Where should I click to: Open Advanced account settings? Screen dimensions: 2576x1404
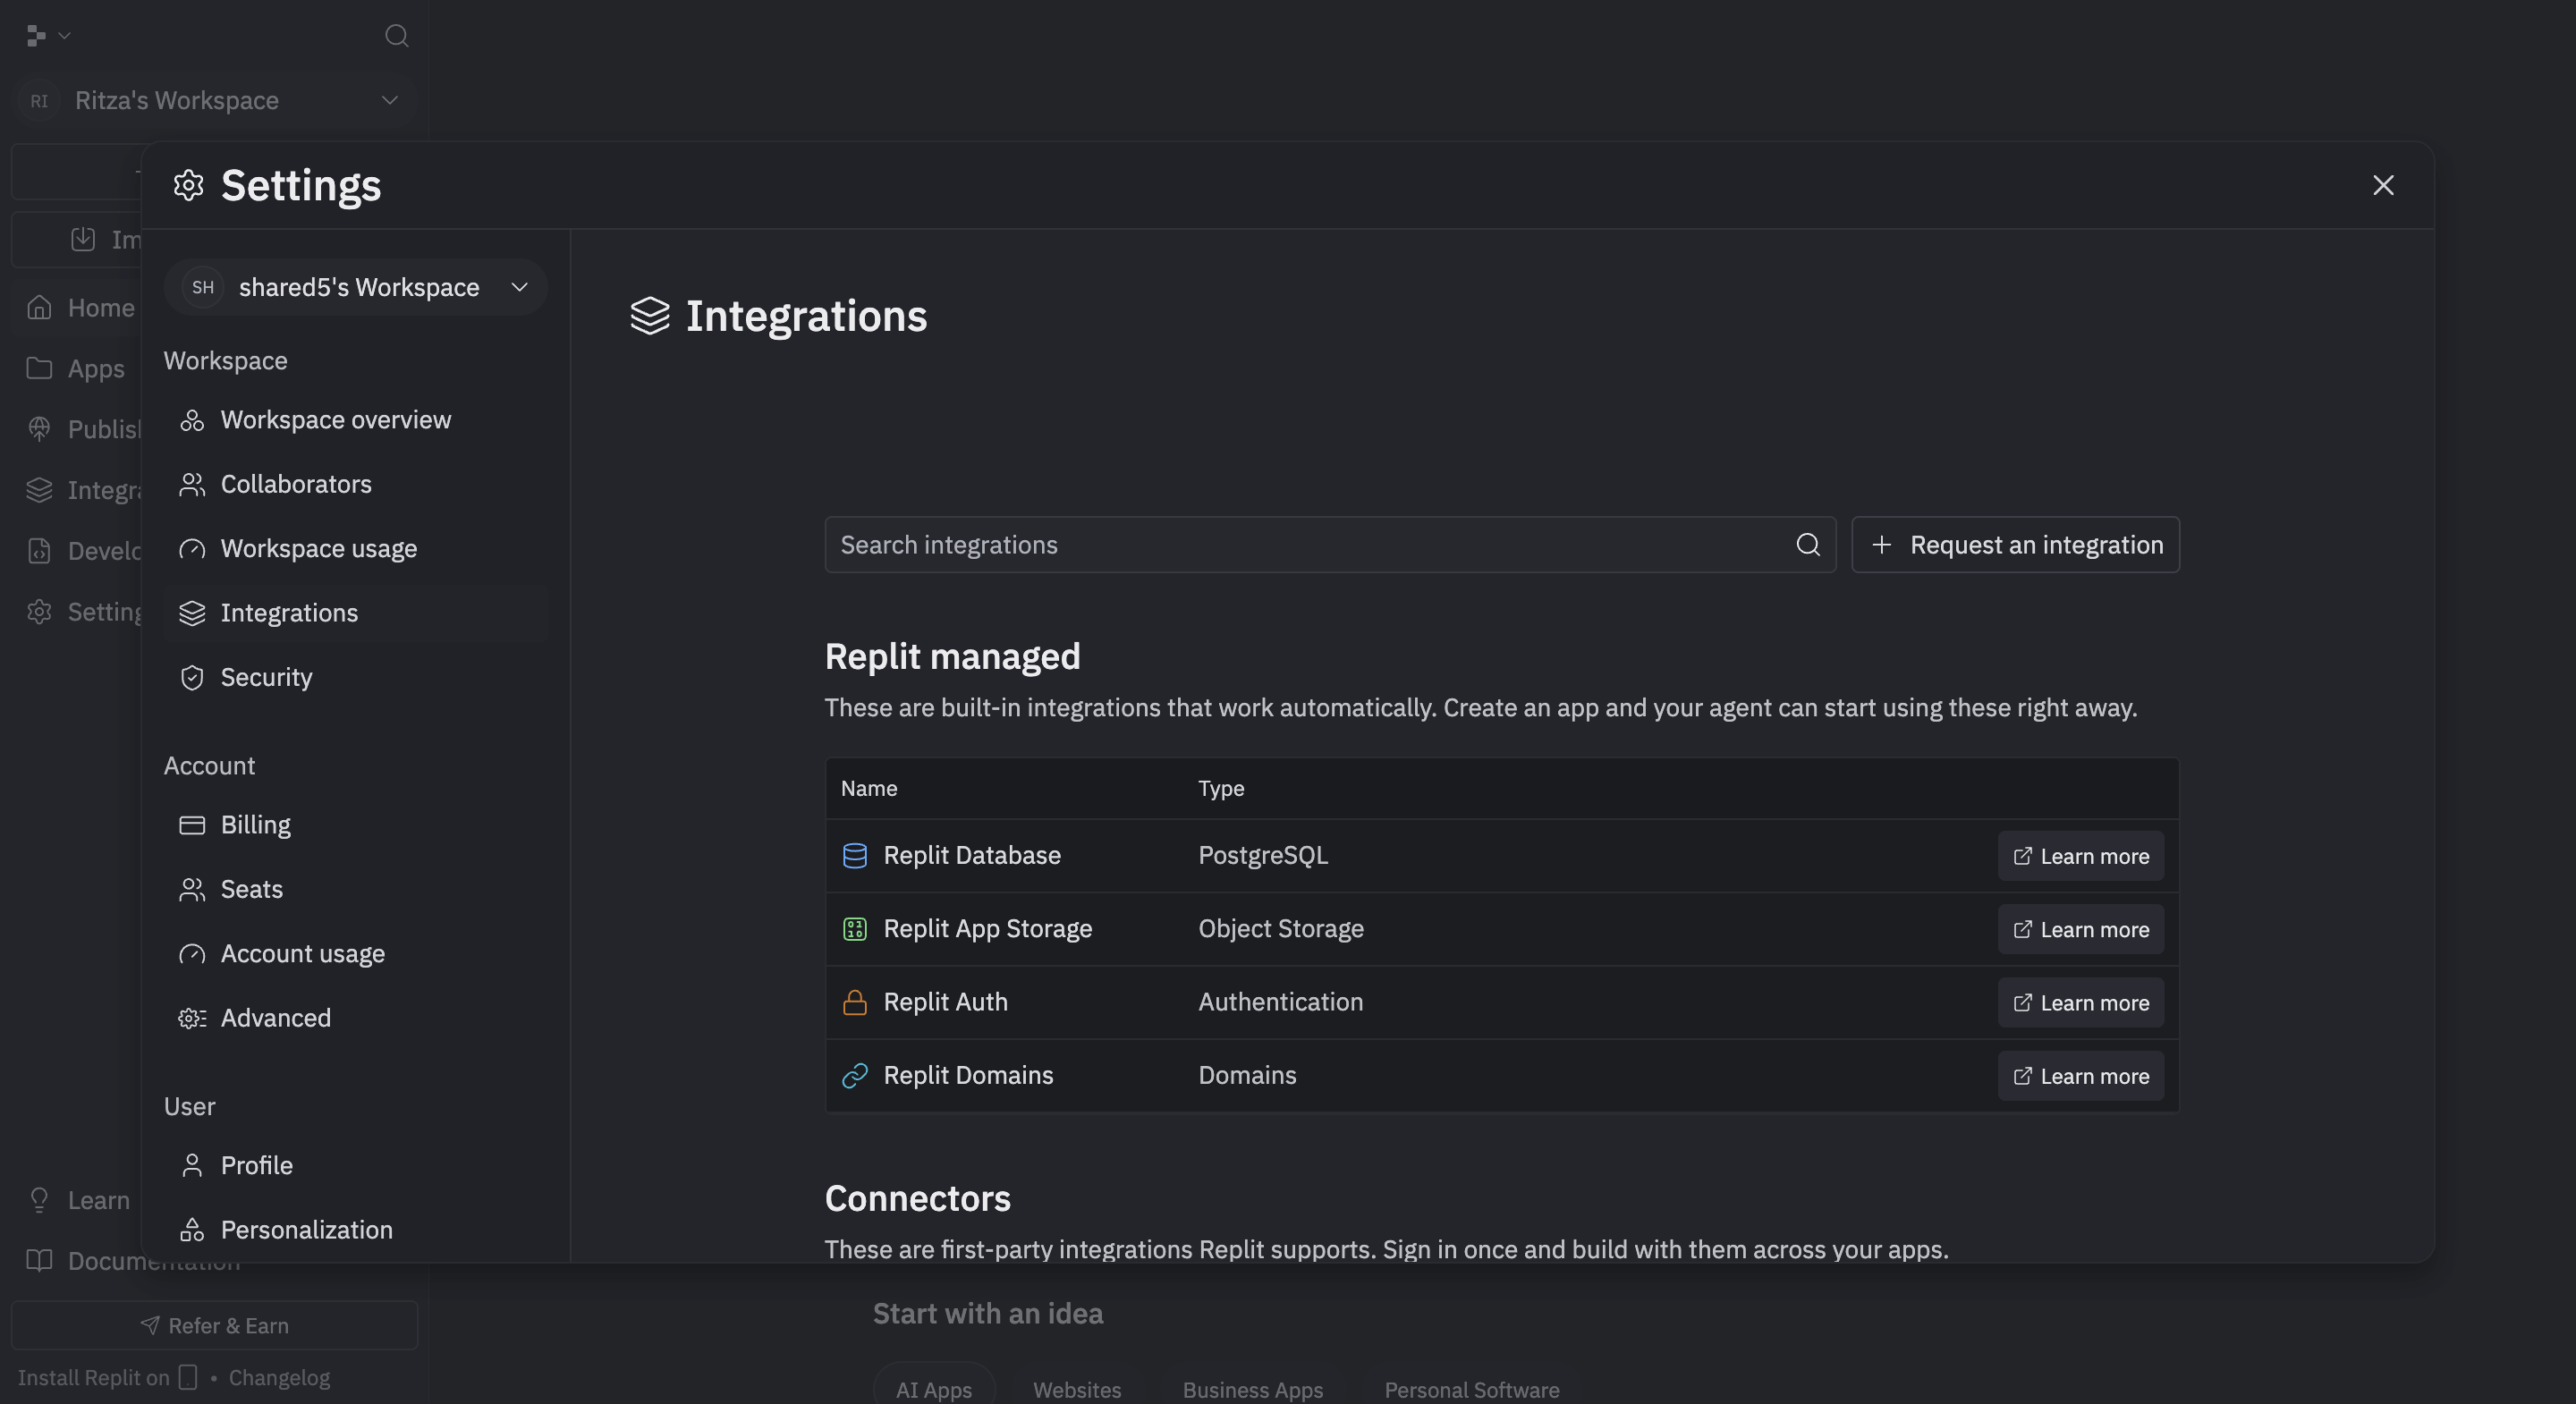(x=275, y=1018)
